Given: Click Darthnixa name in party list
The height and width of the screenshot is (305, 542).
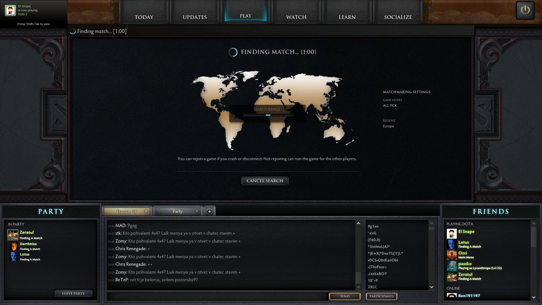Looking at the screenshot, I should tap(28, 244).
